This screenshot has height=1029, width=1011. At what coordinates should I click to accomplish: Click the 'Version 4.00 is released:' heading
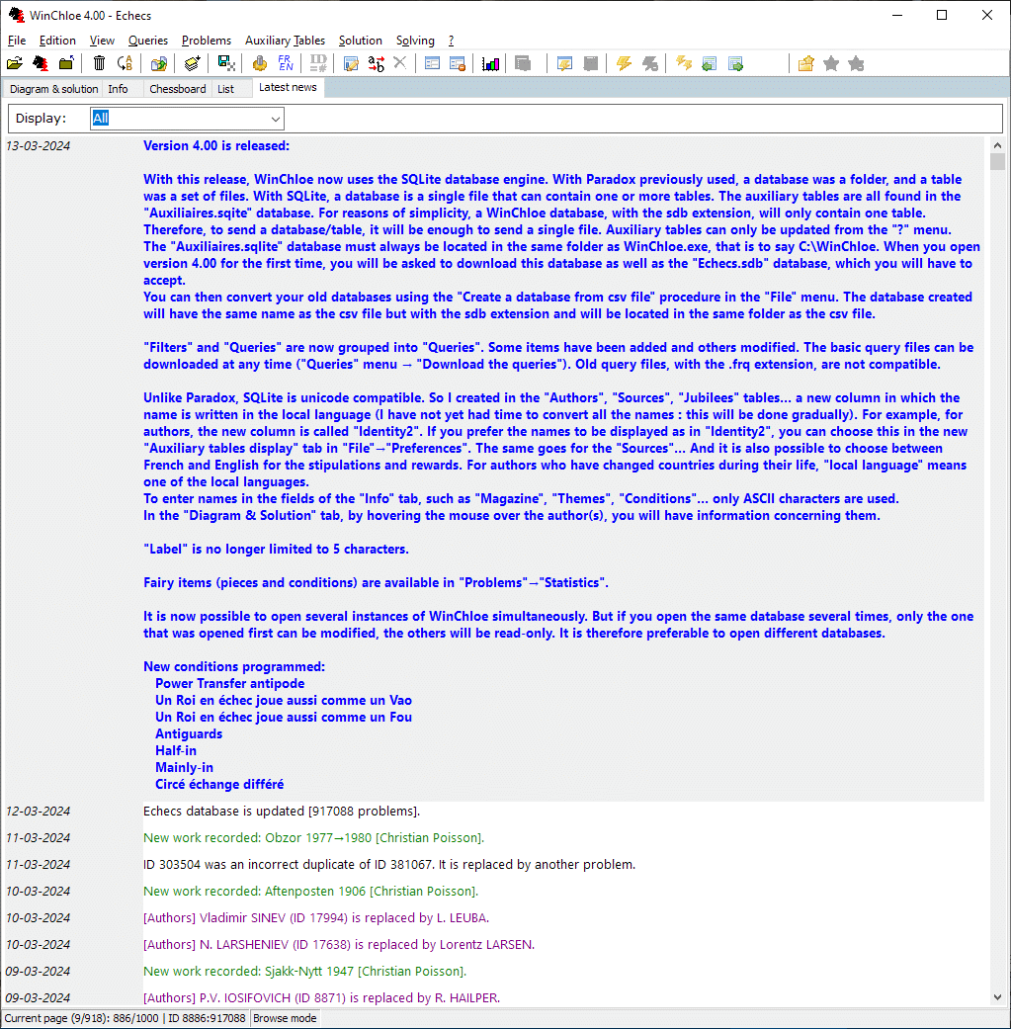(216, 145)
